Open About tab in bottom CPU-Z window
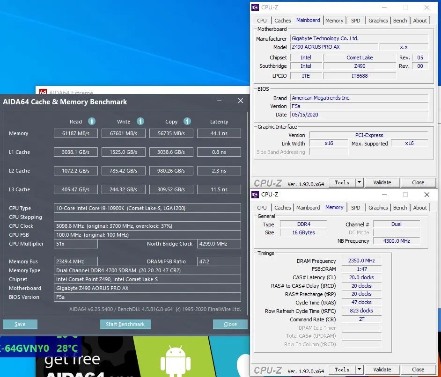The width and height of the screenshot is (441, 377). 419,208
